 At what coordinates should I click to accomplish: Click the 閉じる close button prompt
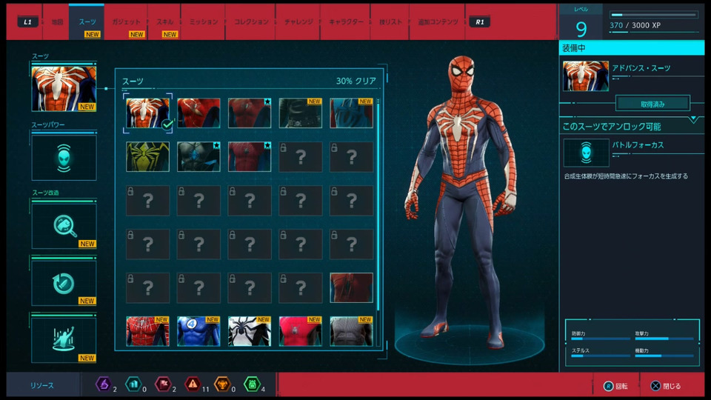(666, 386)
